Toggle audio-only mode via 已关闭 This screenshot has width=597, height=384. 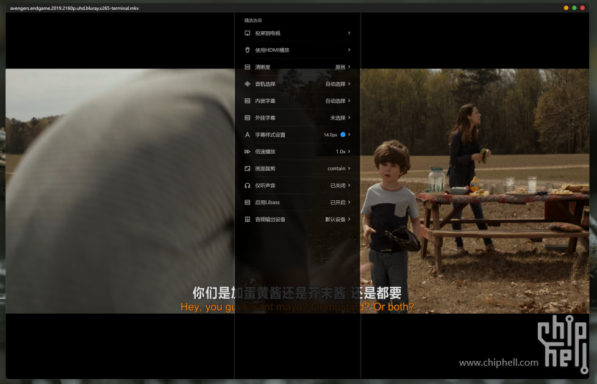338,186
